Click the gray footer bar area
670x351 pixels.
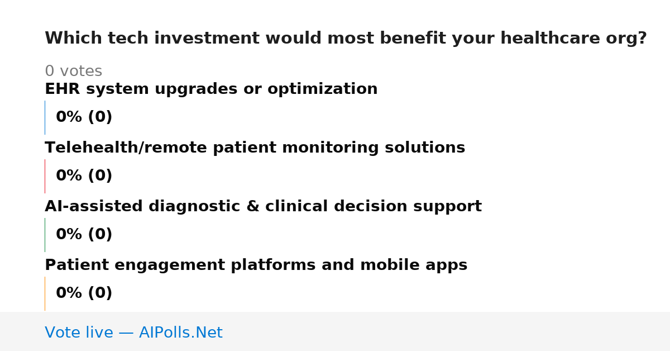click(x=335, y=331)
